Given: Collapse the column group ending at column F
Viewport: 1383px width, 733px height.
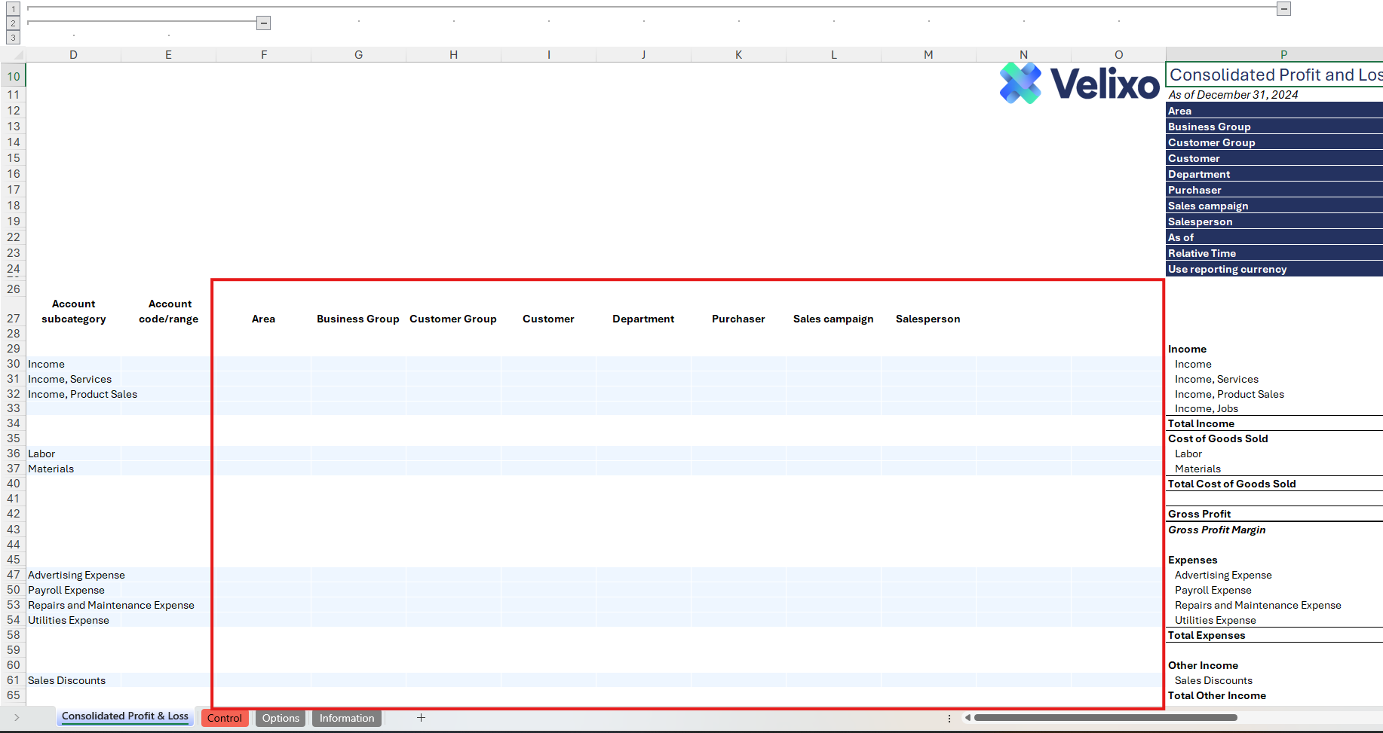Looking at the screenshot, I should click(x=263, y=23).
